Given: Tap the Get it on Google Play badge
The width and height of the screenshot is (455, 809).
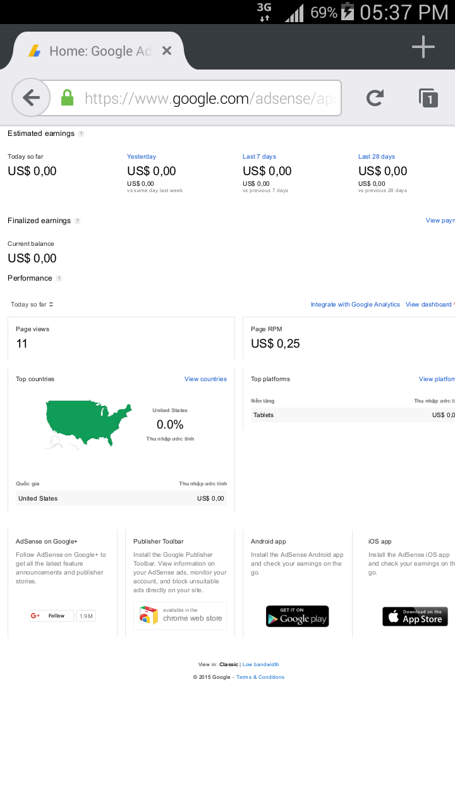Looking at the screenshot, I should (297, 616).
